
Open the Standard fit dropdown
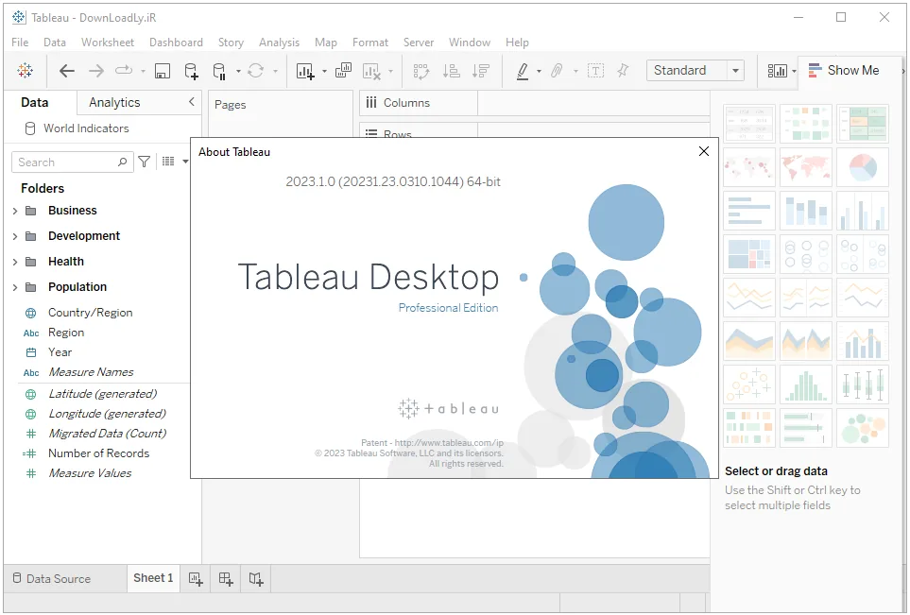[x=735, y=71]
